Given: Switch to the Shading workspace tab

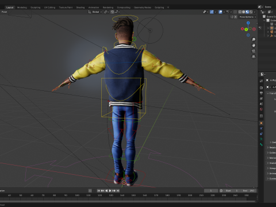Looking at the screenshot, I should point(80,7).
